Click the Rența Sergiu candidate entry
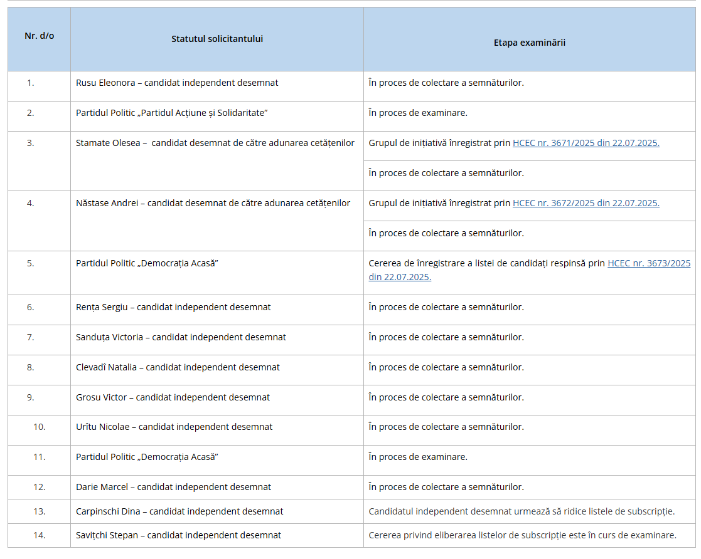701x559 pixels. coord(173,307)
